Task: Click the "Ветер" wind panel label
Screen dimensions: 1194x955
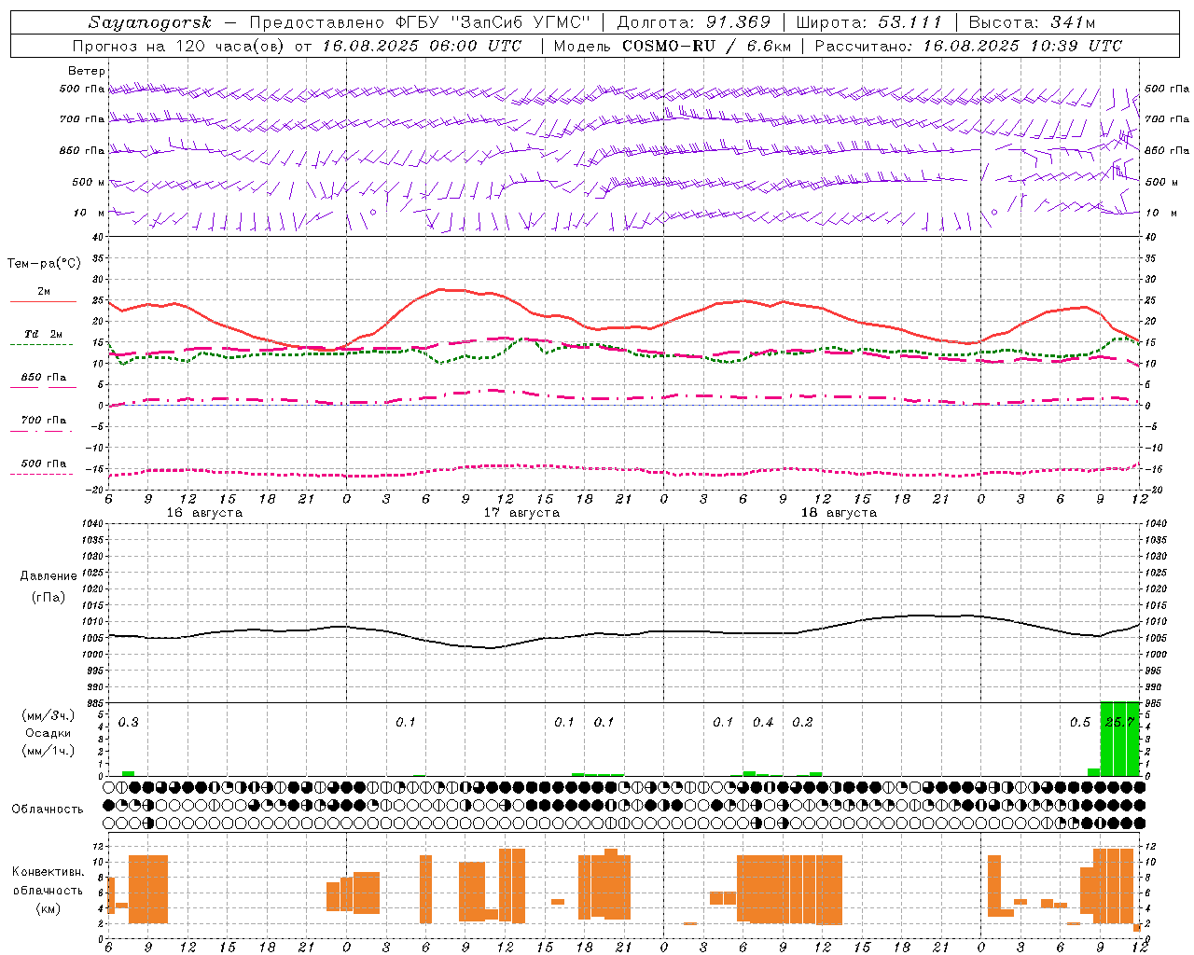Action: point(86,71)
